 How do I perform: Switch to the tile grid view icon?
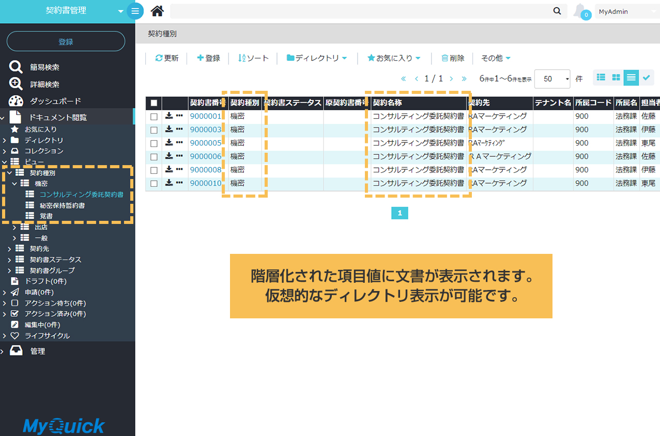[616, 78]
